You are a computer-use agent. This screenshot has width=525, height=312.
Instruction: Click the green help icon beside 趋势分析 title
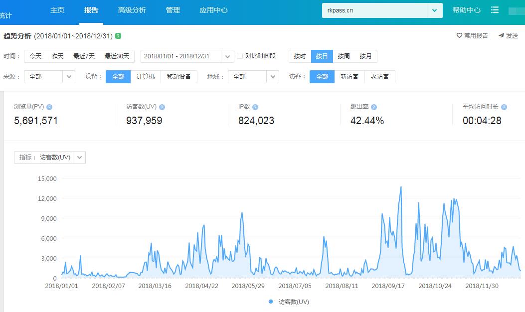[118, 36]
